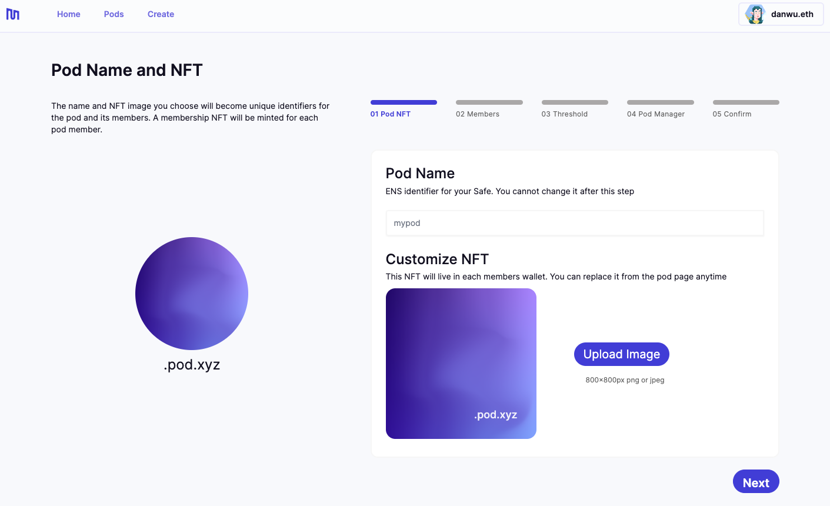Click the blue progress bar above Pod NFT
Viewport: 830px width, 506px height.
click(404, 102)
